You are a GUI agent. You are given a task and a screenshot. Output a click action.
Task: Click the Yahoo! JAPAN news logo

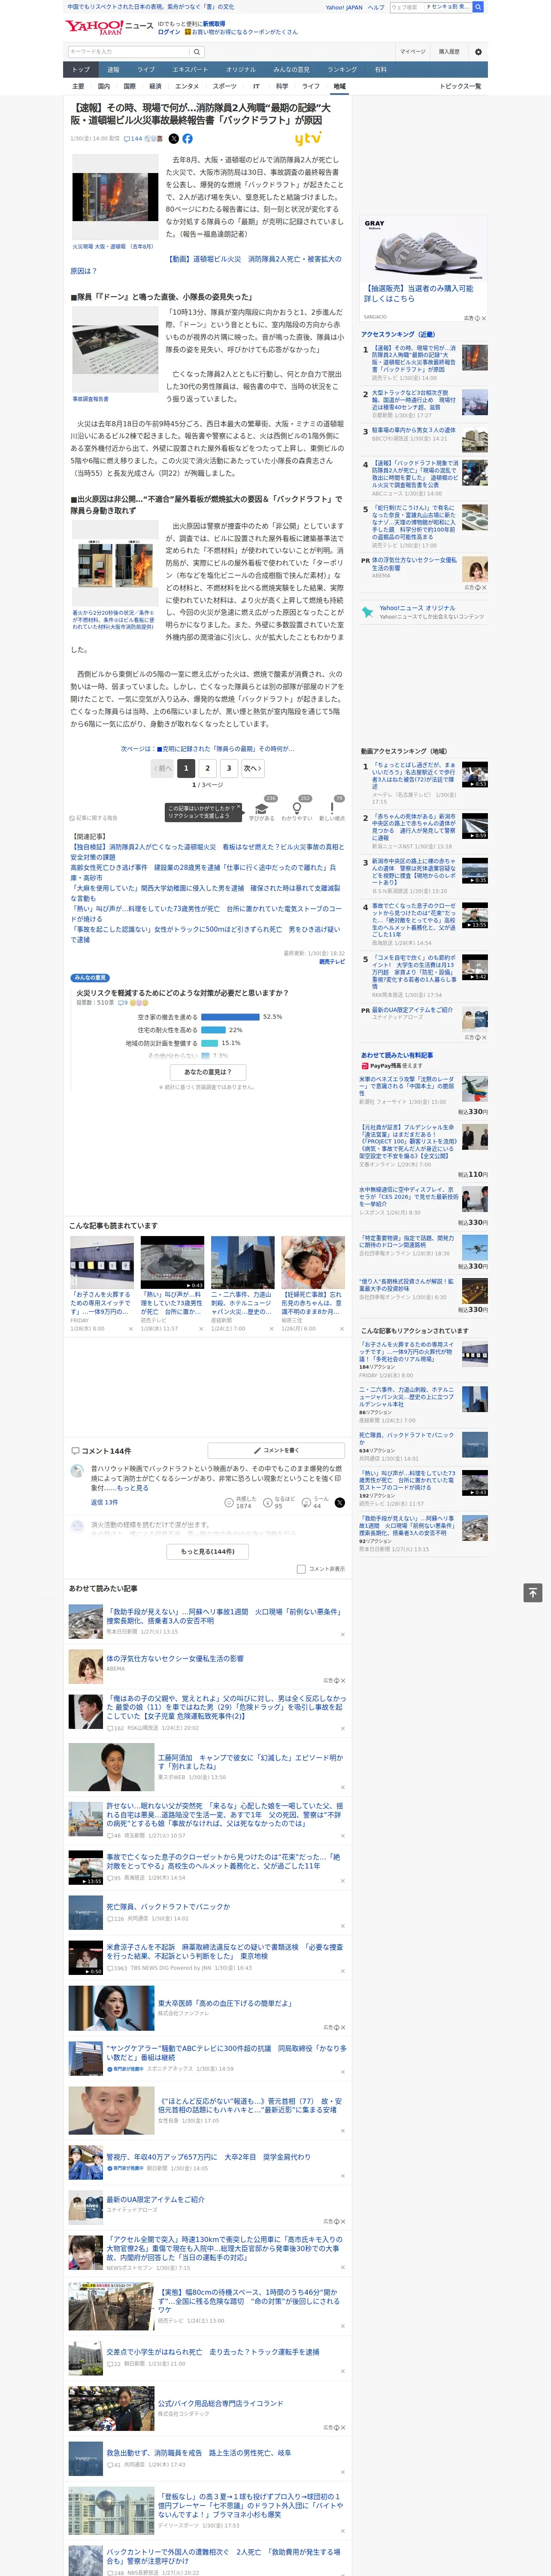(x=109, y=27)
